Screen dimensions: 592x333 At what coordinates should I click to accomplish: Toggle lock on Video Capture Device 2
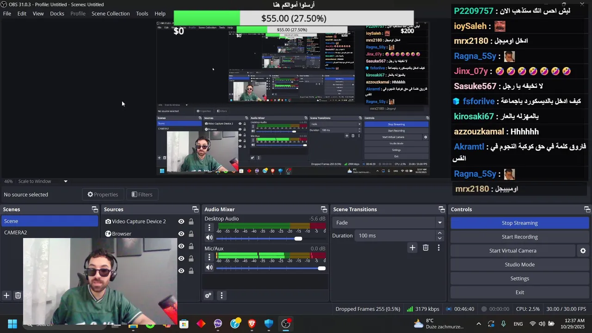pos(191,222)
